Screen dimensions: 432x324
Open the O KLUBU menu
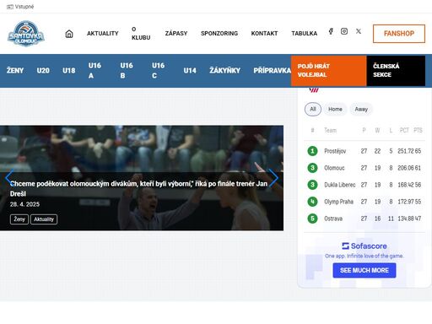[141, 34]
